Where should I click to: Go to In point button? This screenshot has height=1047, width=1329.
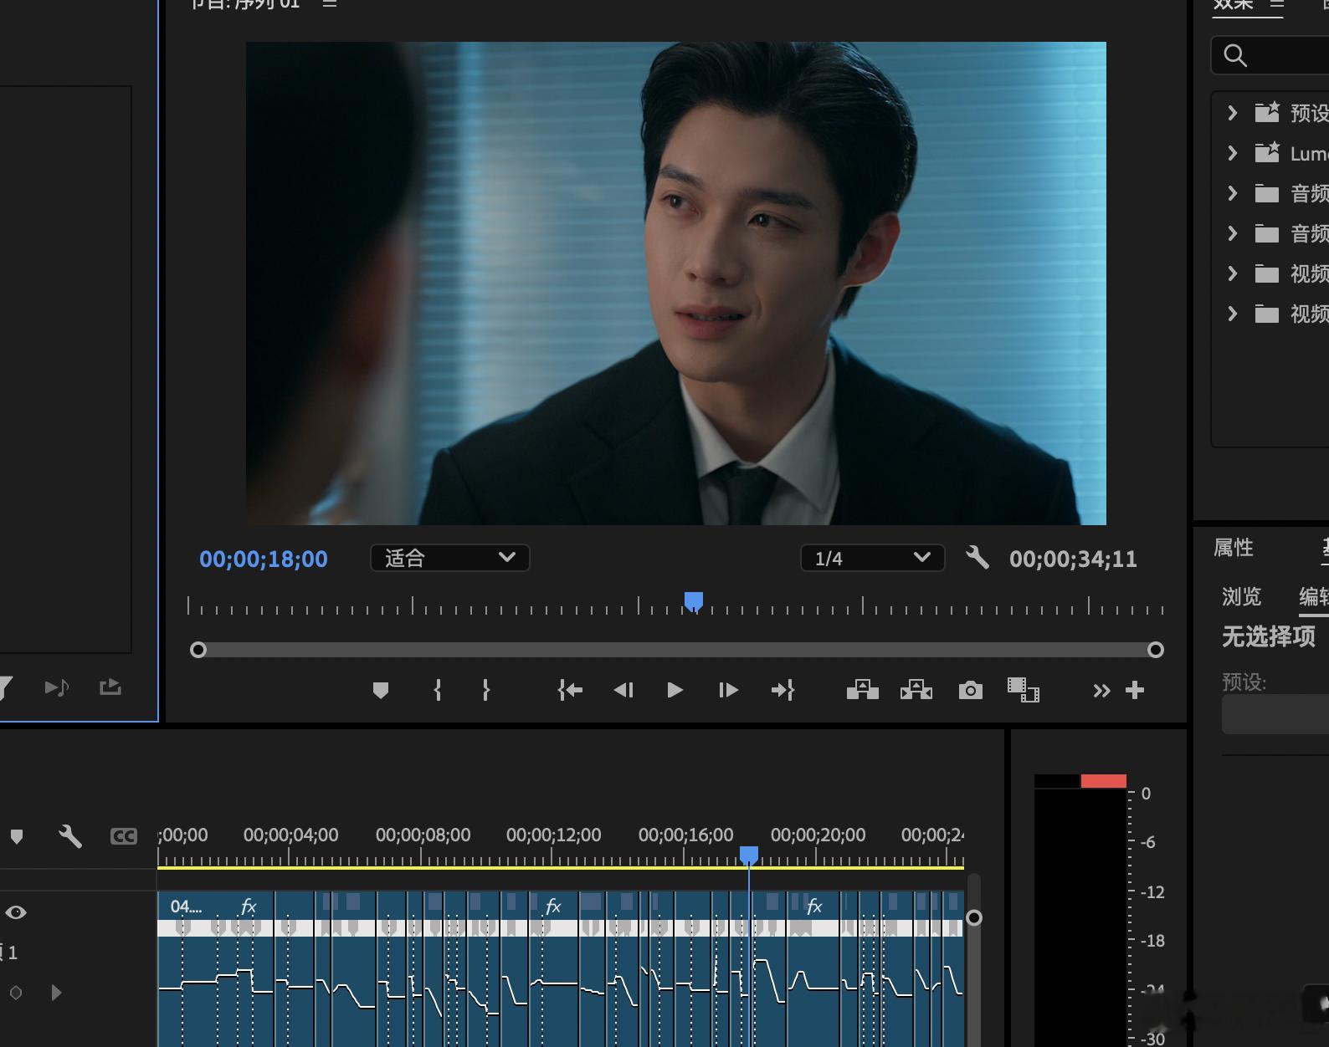[570, 690]
